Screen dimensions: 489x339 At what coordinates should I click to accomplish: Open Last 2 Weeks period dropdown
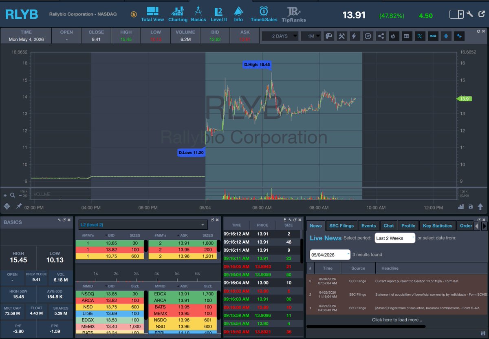point(395,238)
